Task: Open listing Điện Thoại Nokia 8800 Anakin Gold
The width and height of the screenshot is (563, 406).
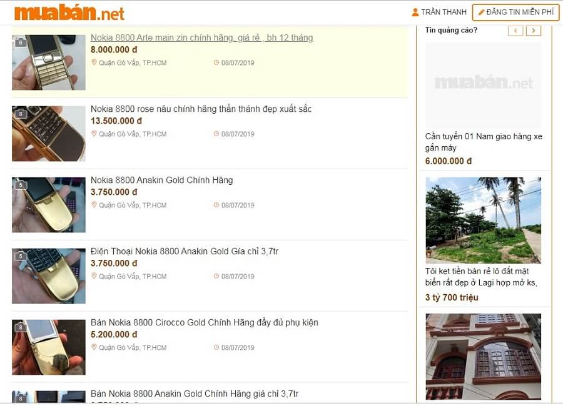Action: tap(184, 251)
